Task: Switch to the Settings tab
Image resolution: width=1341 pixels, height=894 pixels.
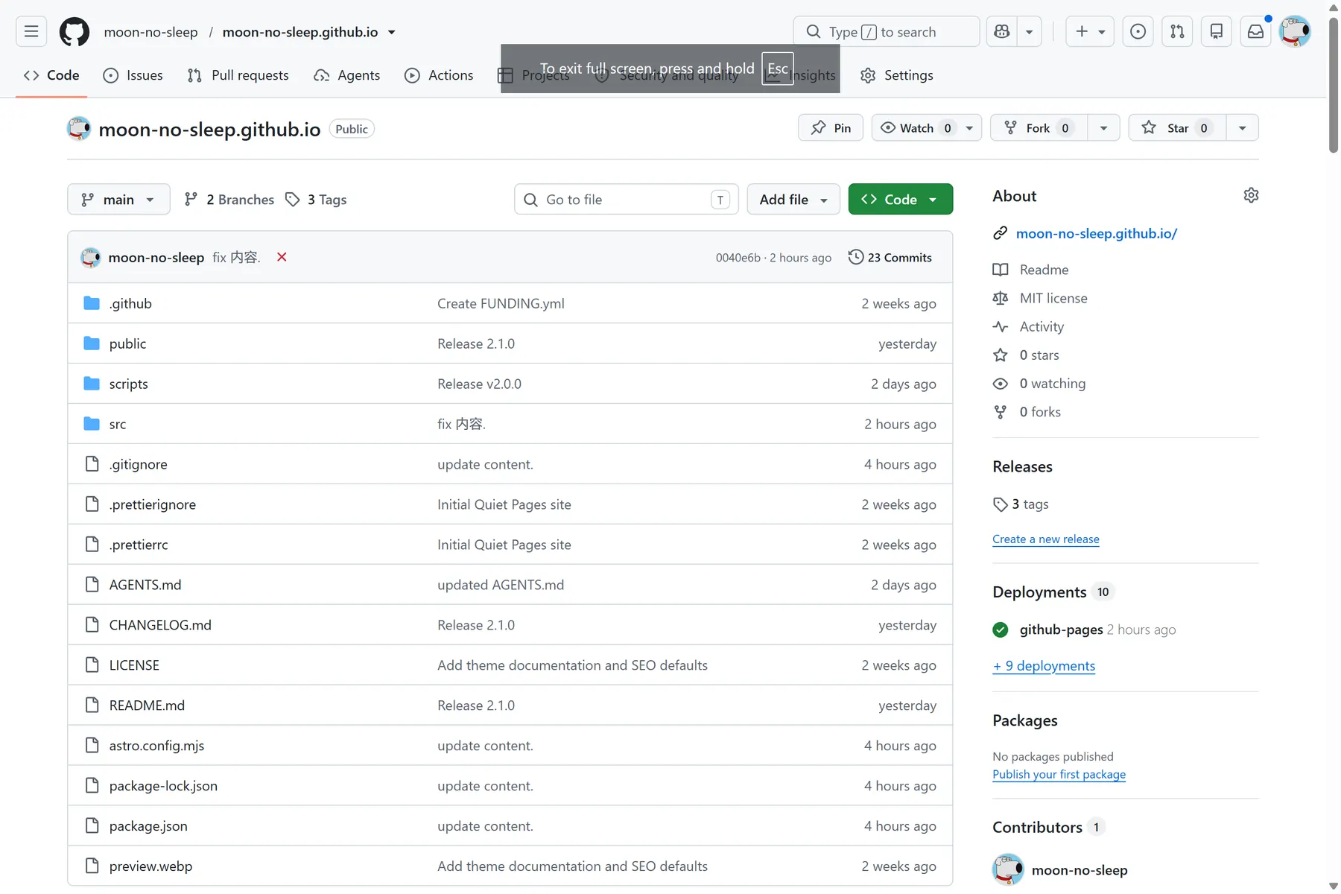Action: tap(897, 75)
